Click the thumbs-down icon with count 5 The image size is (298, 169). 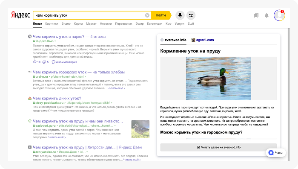[44, 62]
